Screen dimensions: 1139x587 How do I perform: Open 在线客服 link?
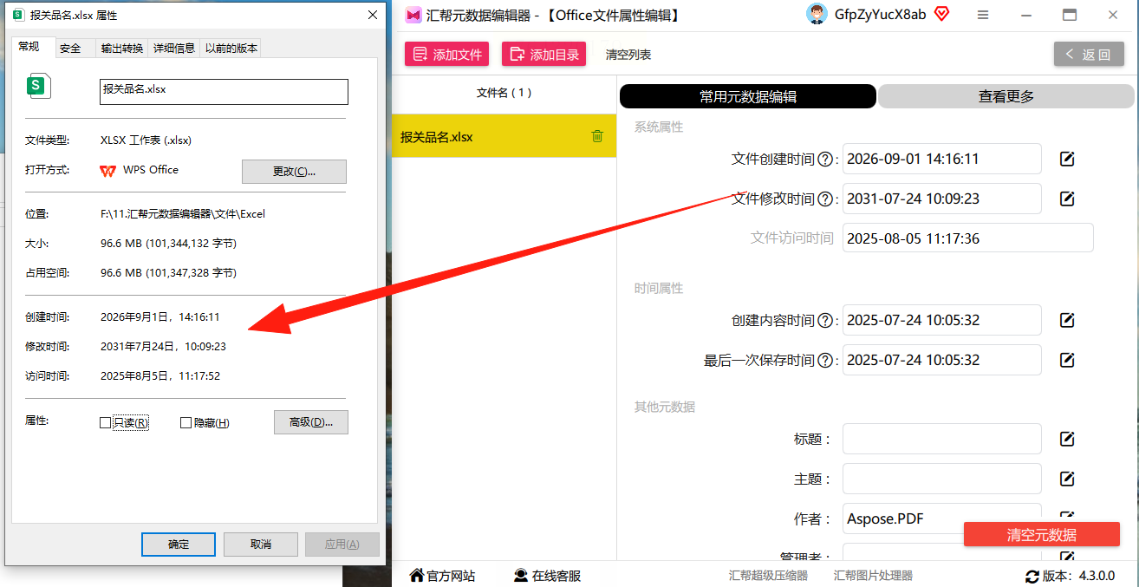(x=547, y=576)
